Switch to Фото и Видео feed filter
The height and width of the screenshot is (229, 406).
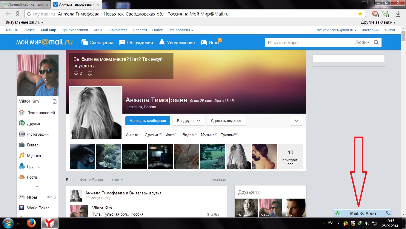click(x=91, y=180)
